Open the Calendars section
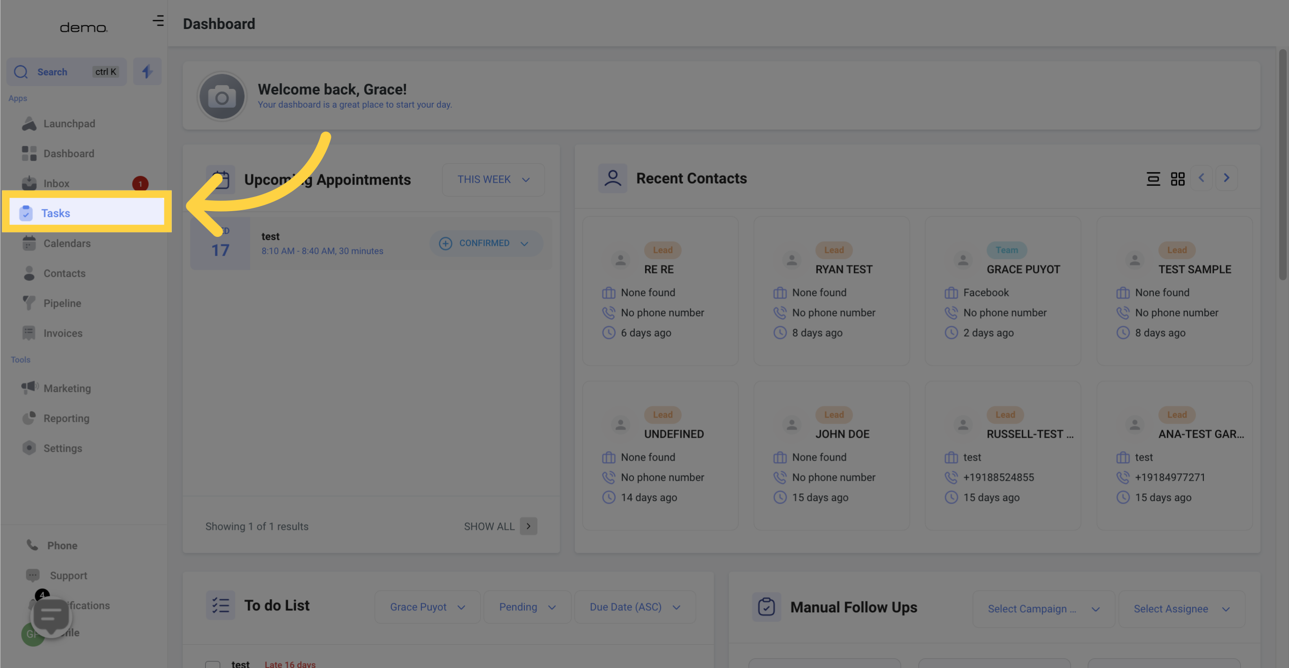This screenshot has height=668, width=1289. point(66,244)
